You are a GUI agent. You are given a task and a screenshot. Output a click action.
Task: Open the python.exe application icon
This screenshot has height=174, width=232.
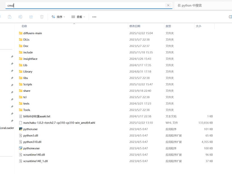click(x=21, y=129)
